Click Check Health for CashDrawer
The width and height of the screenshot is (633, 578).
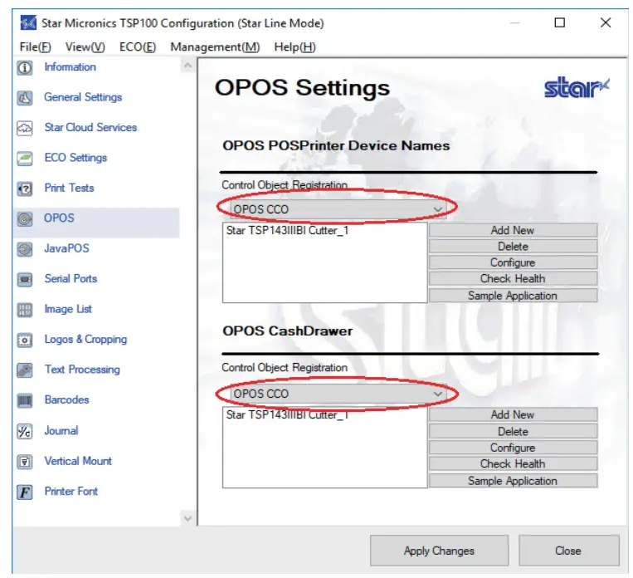click(513, 463)
